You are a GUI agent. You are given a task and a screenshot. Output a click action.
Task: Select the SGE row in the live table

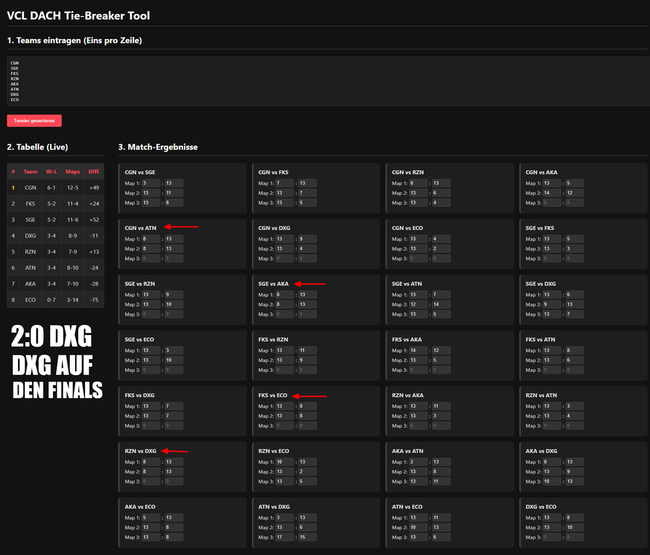56,220
